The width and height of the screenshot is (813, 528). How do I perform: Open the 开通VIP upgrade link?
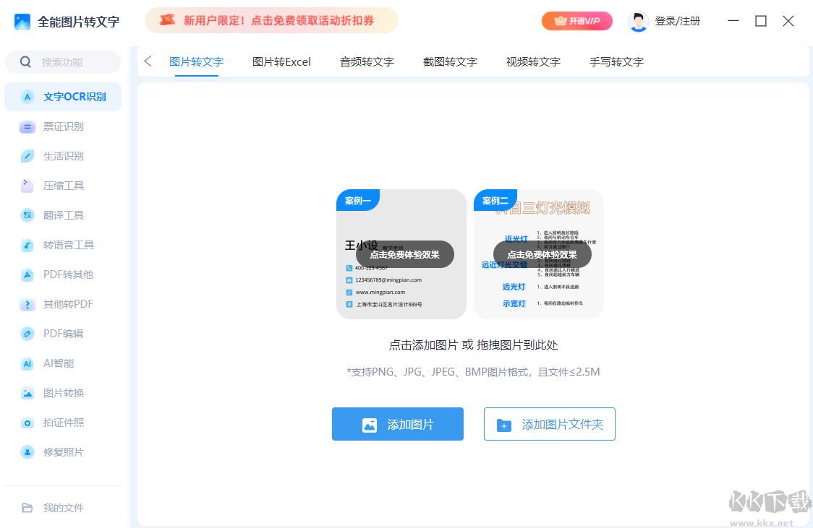(576, 21)
